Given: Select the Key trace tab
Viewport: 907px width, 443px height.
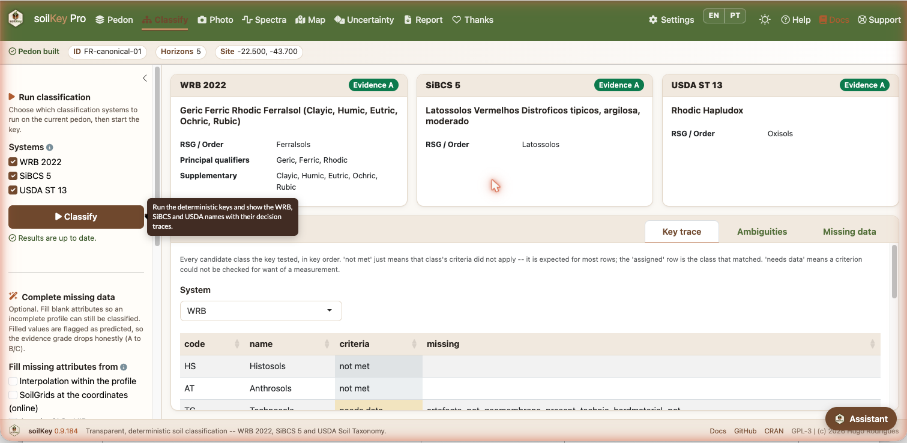Looking at the screenshot, I should tap(681, 232).
